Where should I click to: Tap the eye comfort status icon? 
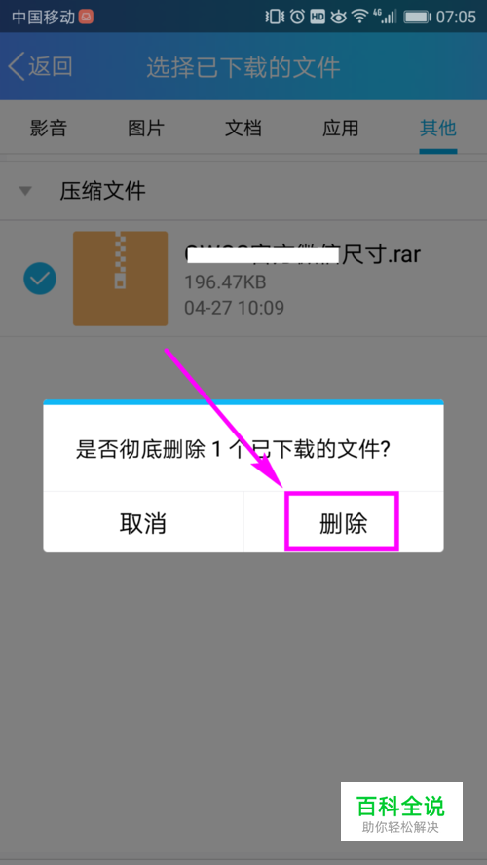pos(338,18)
